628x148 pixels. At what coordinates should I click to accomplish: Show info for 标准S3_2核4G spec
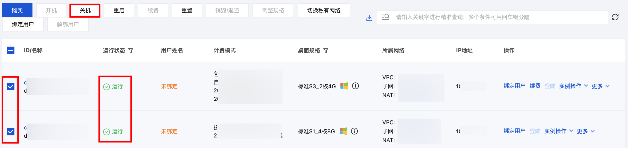click(x=355, y=86)
